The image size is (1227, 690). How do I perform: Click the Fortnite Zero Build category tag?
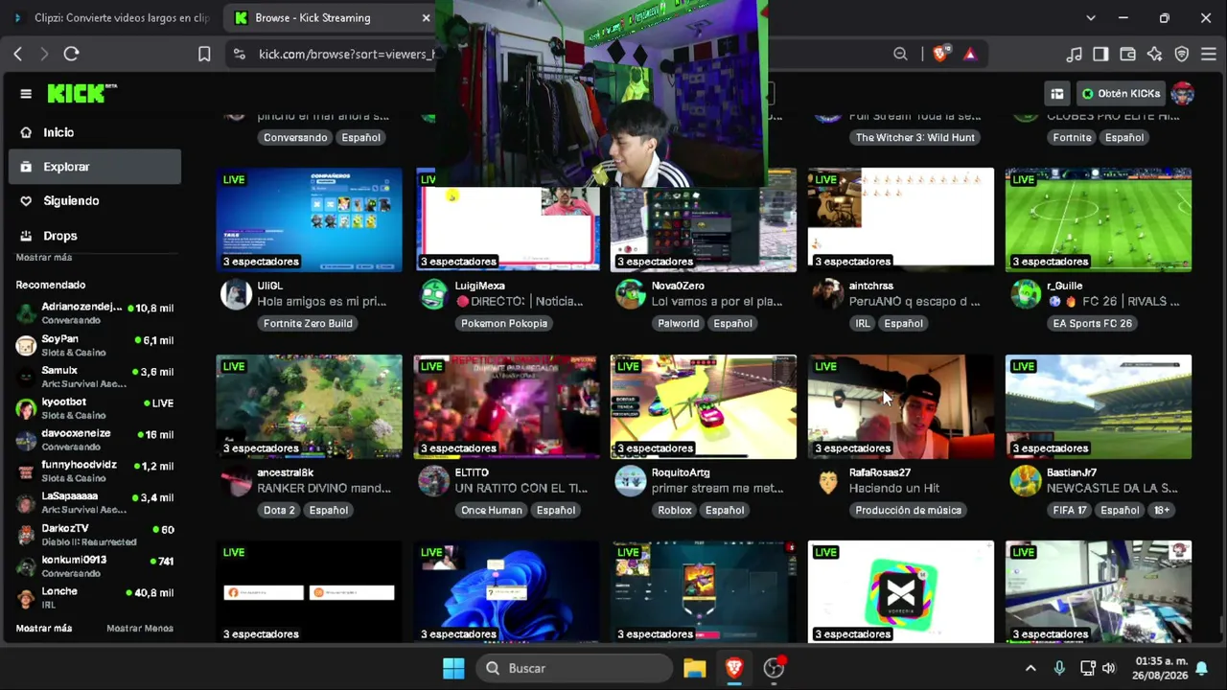pos(308,324)
